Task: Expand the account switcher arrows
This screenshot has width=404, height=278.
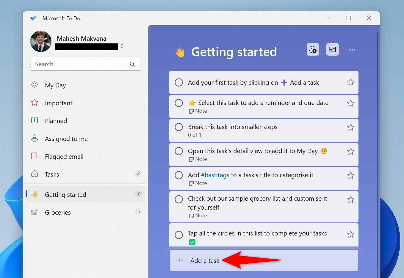Action: point(122,46)
